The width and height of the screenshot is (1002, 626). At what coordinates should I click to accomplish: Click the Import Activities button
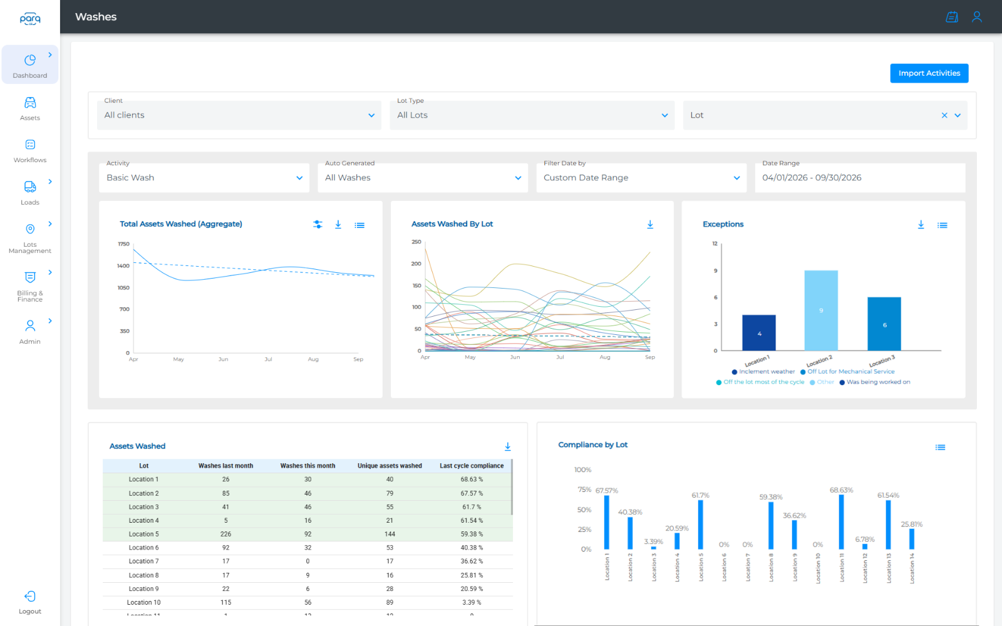929,73
